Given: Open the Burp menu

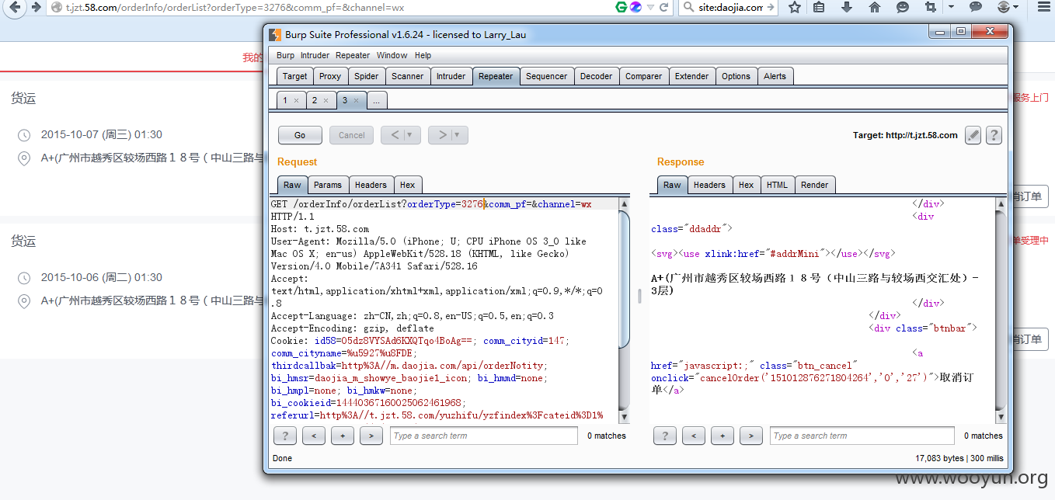Looking at the screenshot, I should point(285,55).
